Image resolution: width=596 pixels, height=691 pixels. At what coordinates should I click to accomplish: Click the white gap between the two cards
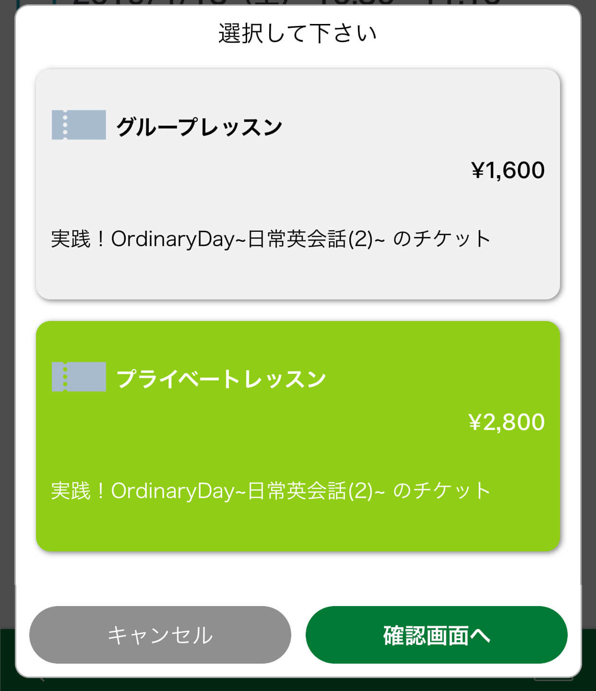click(298, 310)
